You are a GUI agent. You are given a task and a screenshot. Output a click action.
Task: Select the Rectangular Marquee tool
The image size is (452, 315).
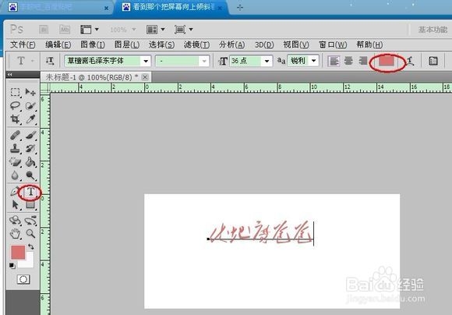[15, 92]
